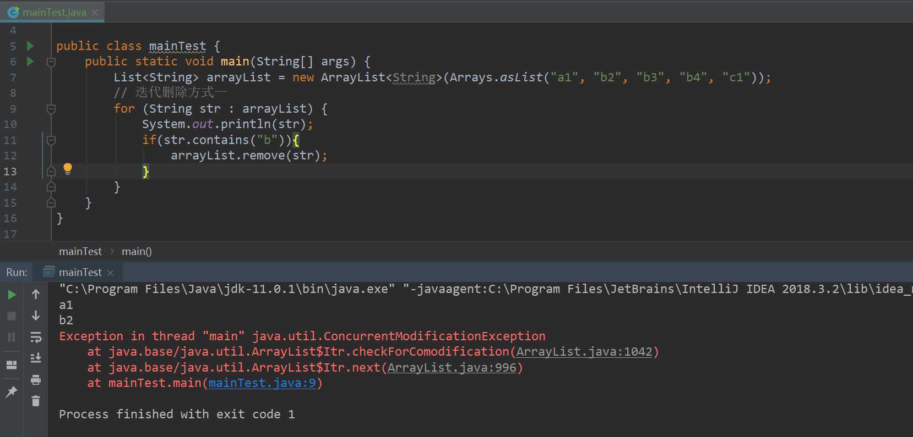Screen dimensions: 913x437
Task: Close the mainTest.java editor tab
Action: click(x=95, y=12)
